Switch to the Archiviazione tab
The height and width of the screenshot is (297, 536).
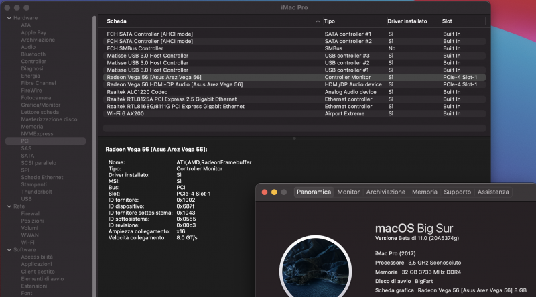point(386,192)
